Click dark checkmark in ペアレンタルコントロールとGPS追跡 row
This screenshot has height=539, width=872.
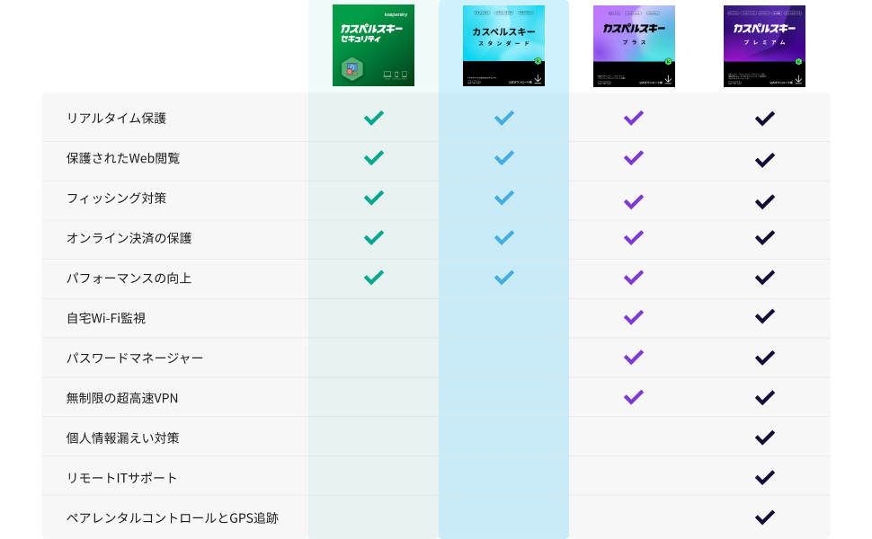point(764,517)
